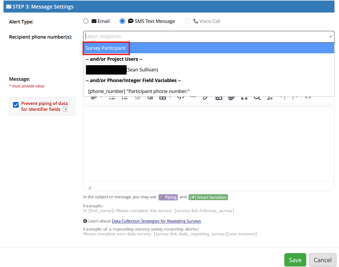Click the SMS speech bubble icon

click(131, 21)
